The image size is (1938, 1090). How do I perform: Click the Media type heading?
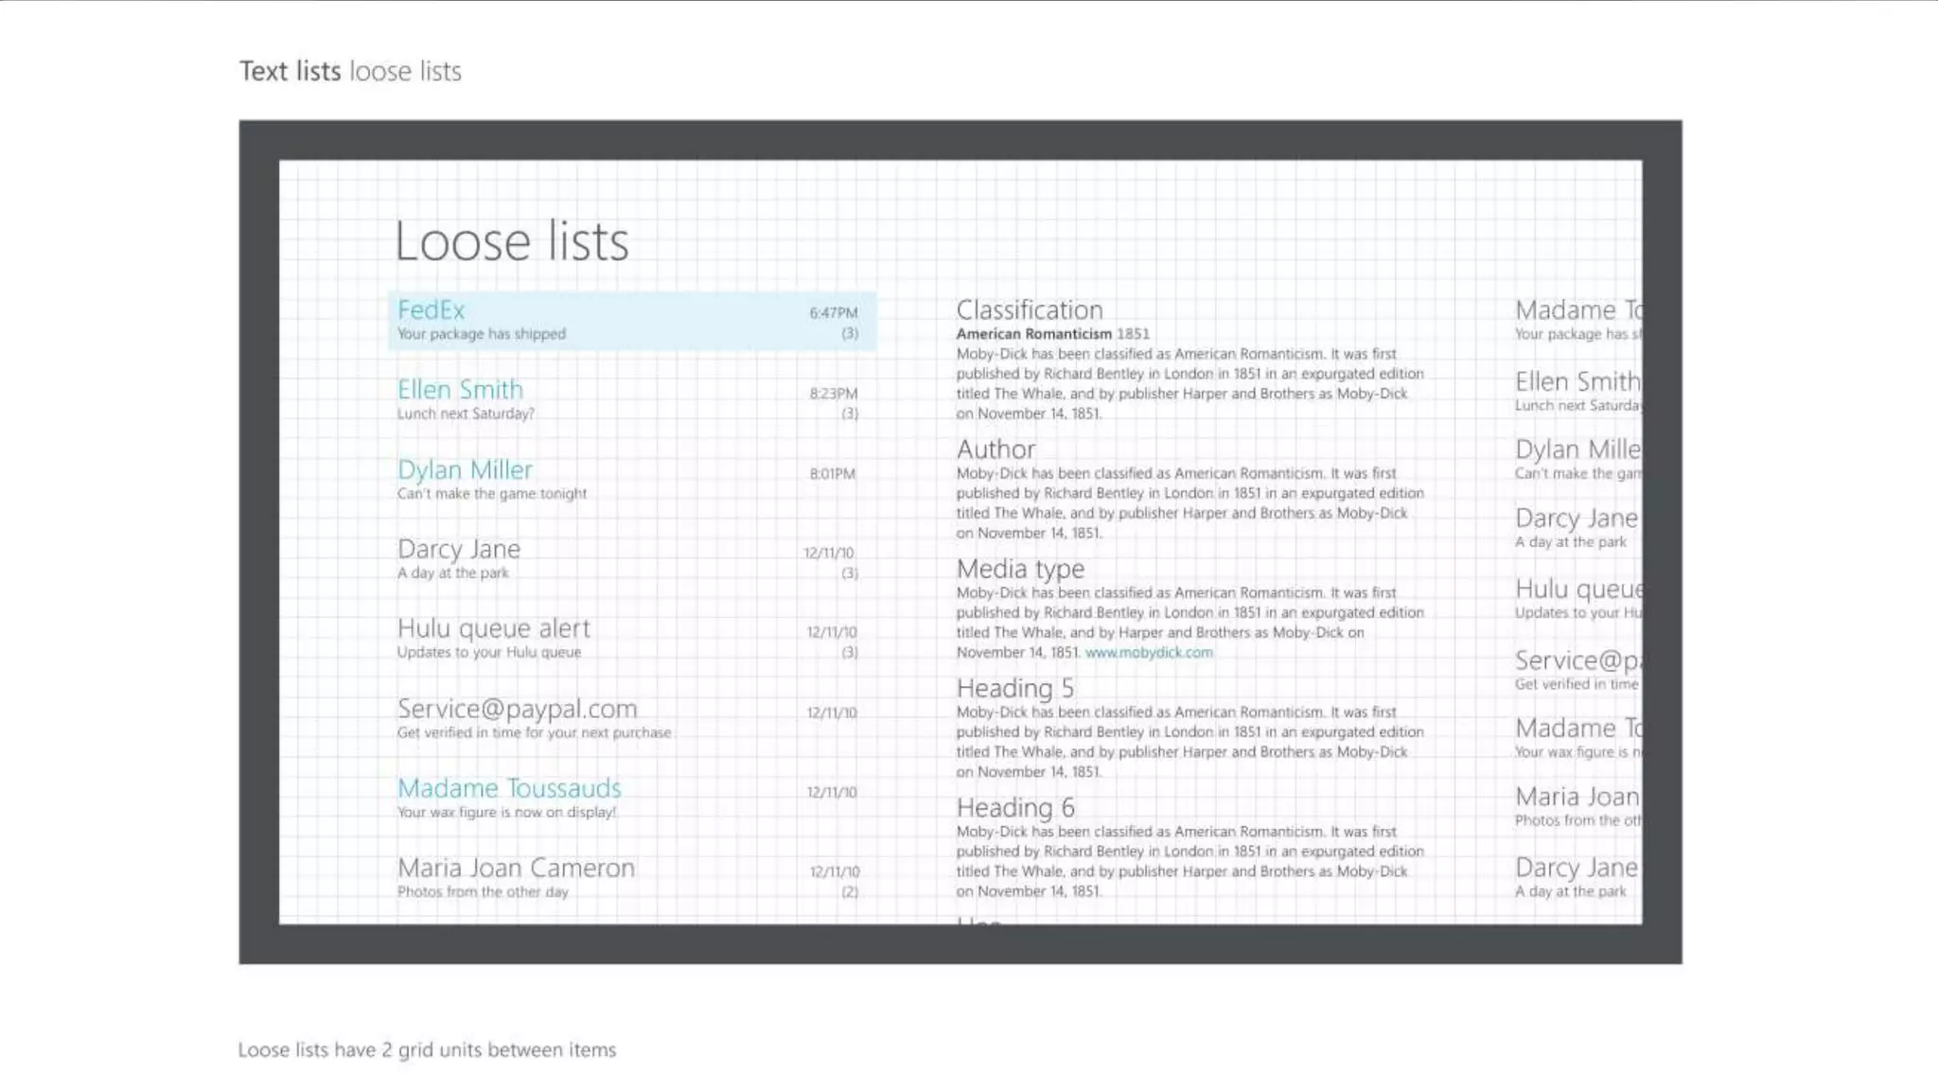[1020, 569]
